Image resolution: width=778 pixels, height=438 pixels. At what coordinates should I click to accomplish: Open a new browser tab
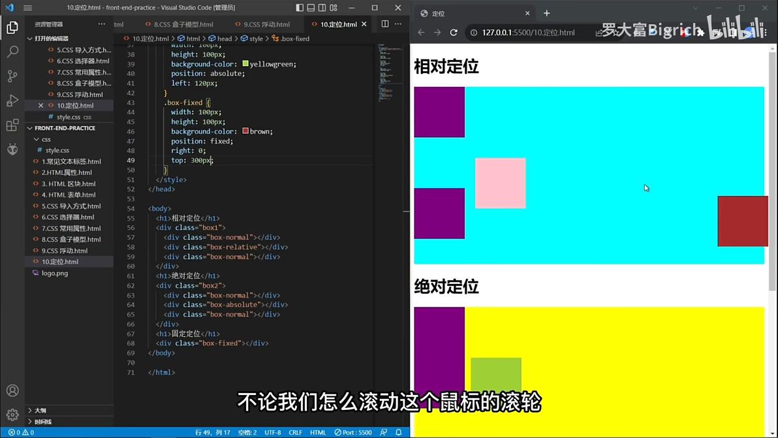pyautogui.click(x=547, y=14)
